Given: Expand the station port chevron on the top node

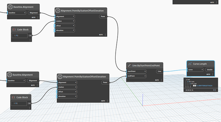Looking at the screenshot, I should [x=73, y=21].
